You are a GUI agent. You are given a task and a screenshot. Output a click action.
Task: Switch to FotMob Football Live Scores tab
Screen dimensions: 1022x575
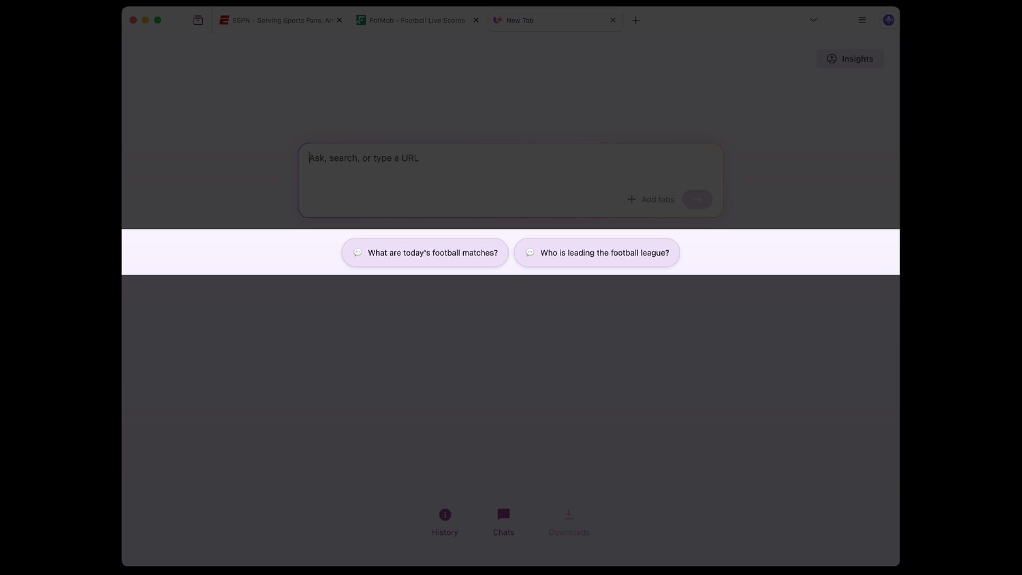pyautogui.click(x=417, y=20)
